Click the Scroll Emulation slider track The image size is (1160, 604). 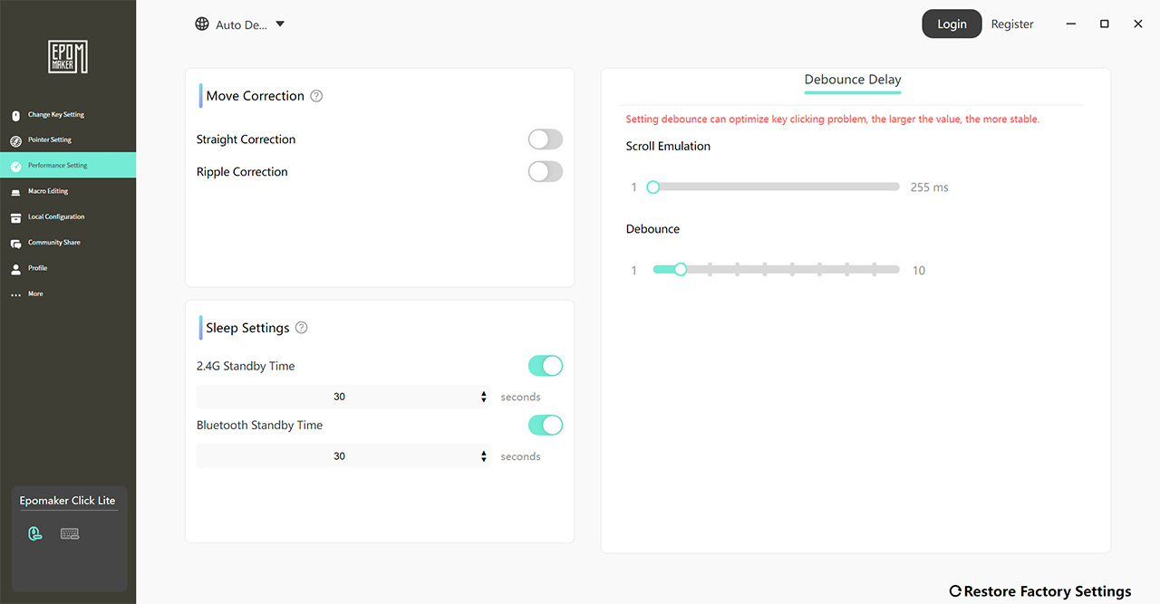[776, 187]
